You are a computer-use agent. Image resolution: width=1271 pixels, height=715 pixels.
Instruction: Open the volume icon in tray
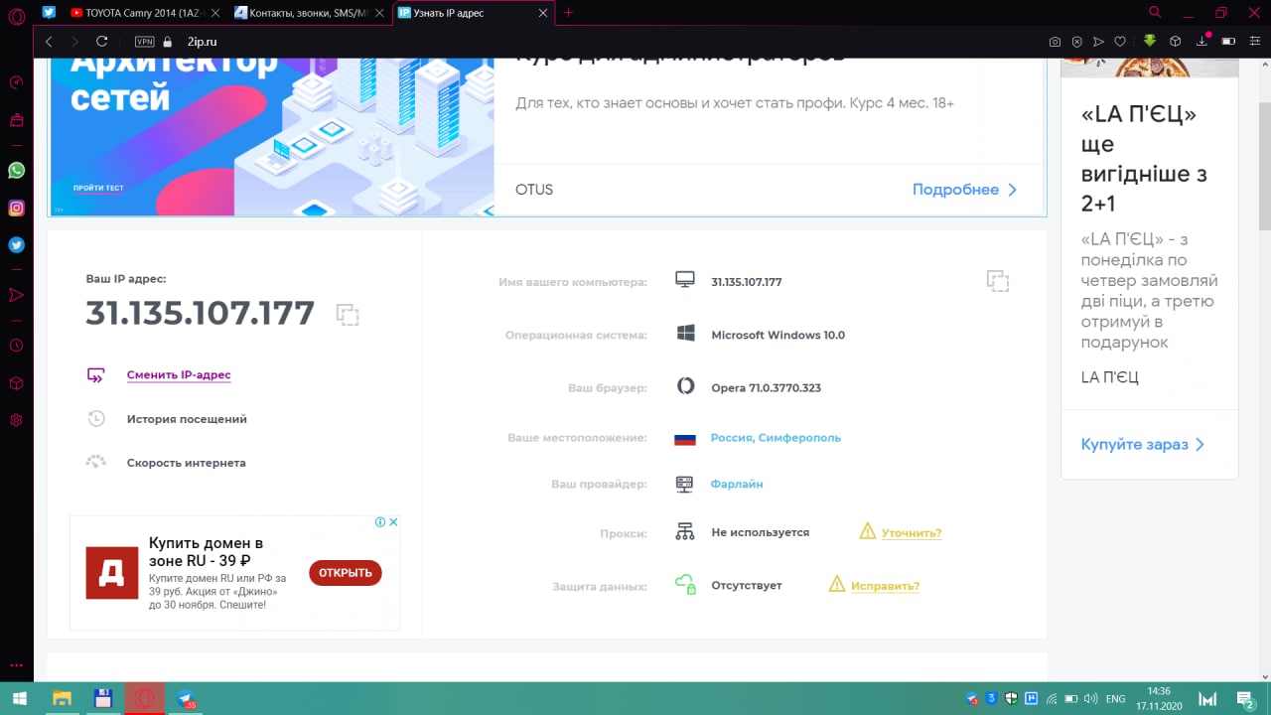click(x=1090, y=699)
